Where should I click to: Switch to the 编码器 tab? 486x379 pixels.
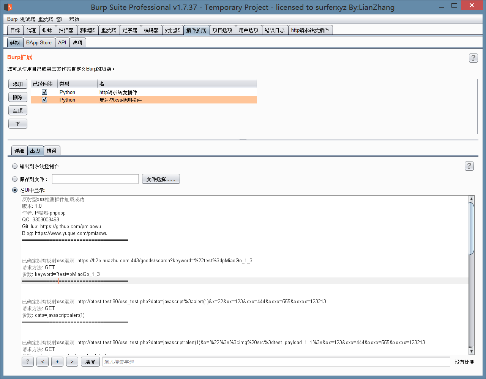151,30
